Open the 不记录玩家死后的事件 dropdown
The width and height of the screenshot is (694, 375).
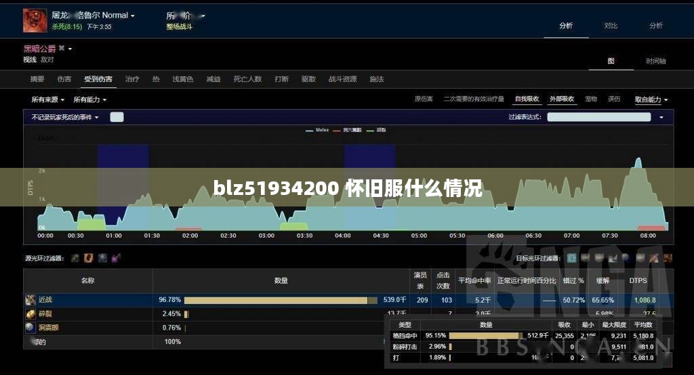click(x=65, y=117)
